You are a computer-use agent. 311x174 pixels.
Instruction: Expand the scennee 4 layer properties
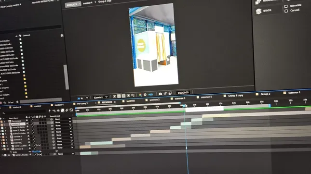[1, 137]
